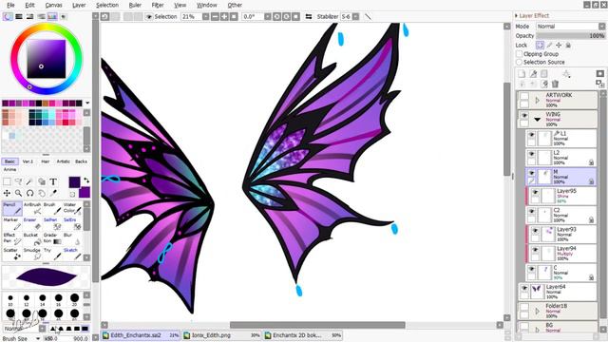Pick the Blur tool

click(72, 238)
